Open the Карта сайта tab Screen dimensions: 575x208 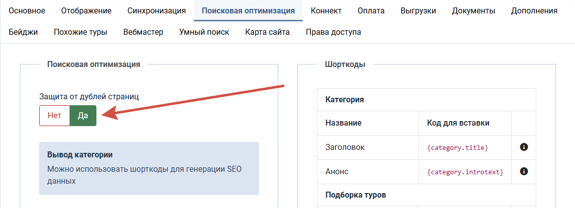click(x=267, y=32)
